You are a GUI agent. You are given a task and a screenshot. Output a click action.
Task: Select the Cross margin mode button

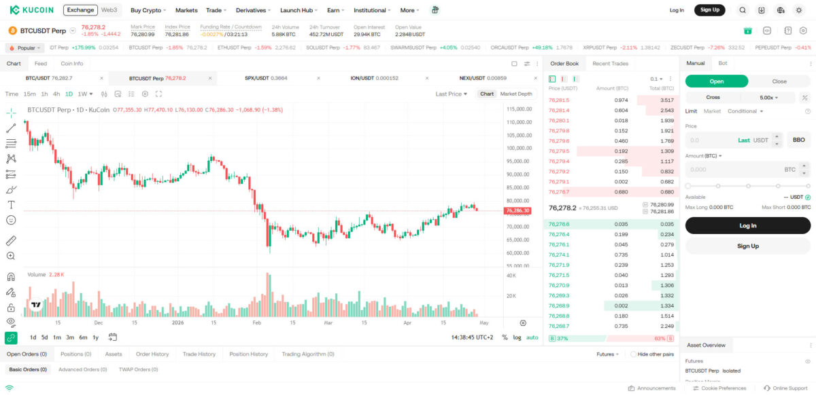coord(713,98)
